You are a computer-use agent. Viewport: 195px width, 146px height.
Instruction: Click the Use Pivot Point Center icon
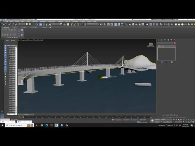[61, 24]
